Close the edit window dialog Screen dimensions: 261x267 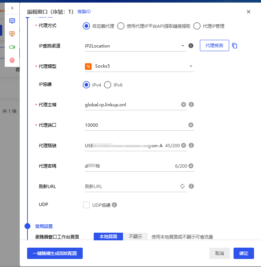point(249,12)
